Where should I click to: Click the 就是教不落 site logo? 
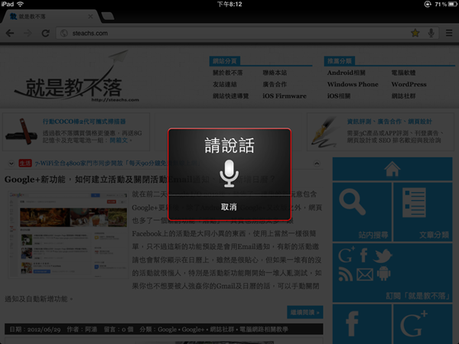pos(75,77)
